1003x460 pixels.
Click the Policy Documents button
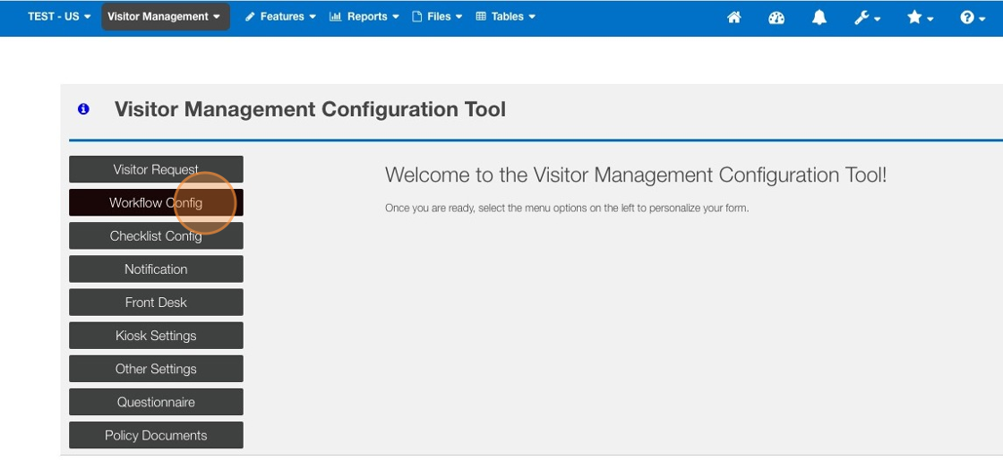coord(156,435)
